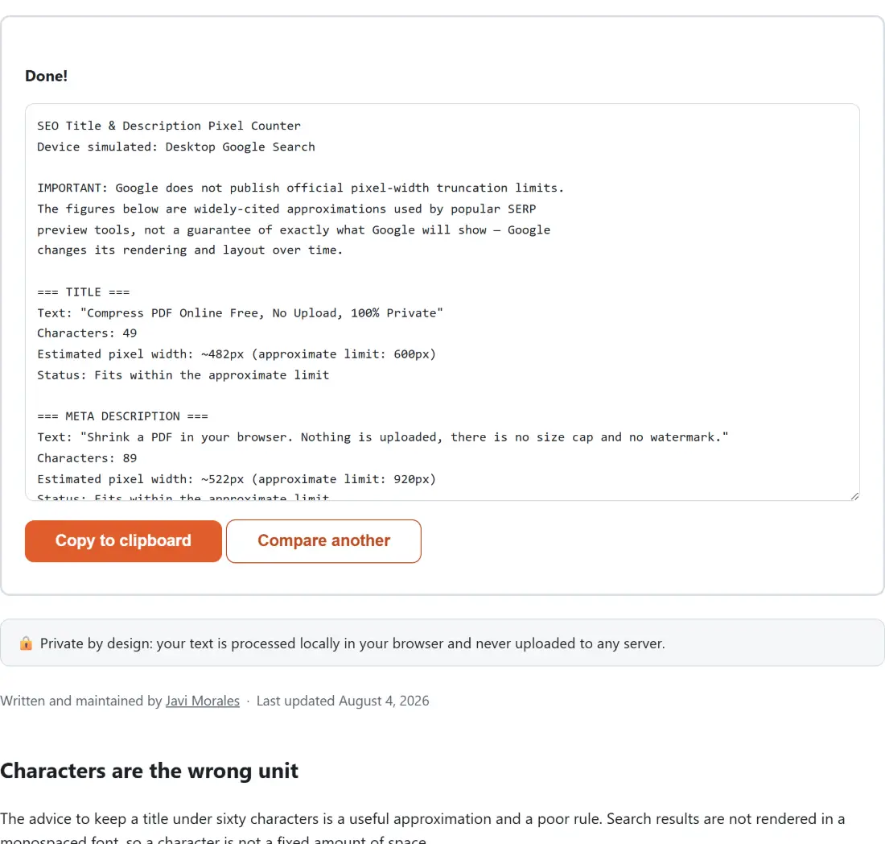Click 'Status: Fits within the approximate limit' under TITLE

(183, 375)
